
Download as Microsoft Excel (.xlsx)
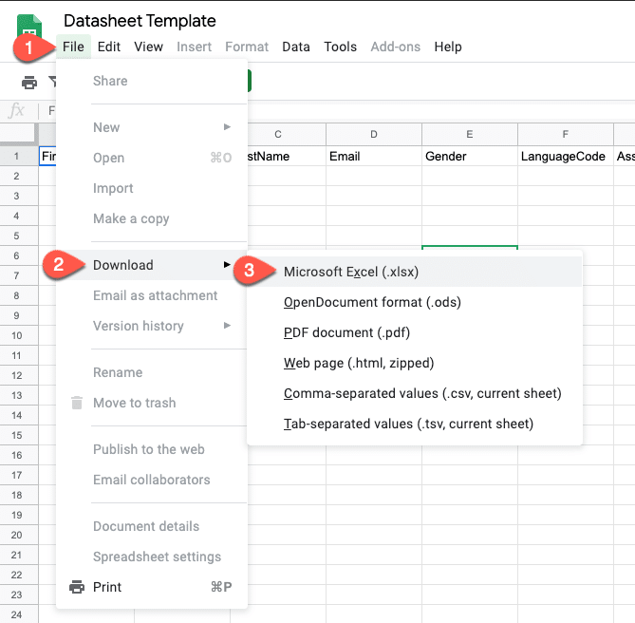(415, 272)
